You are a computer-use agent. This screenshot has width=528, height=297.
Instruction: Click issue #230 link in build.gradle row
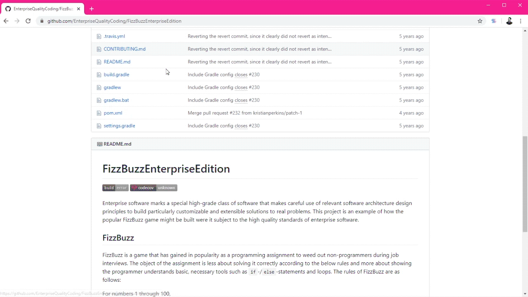click(254, 75)
